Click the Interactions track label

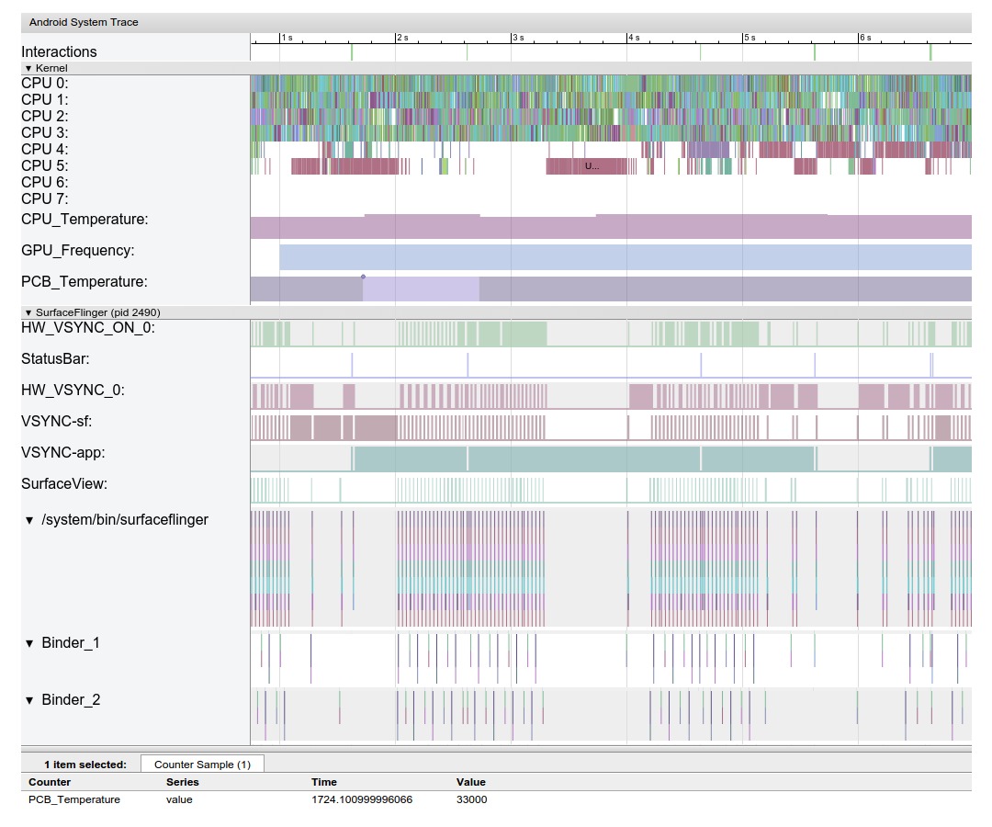point(59,52)
